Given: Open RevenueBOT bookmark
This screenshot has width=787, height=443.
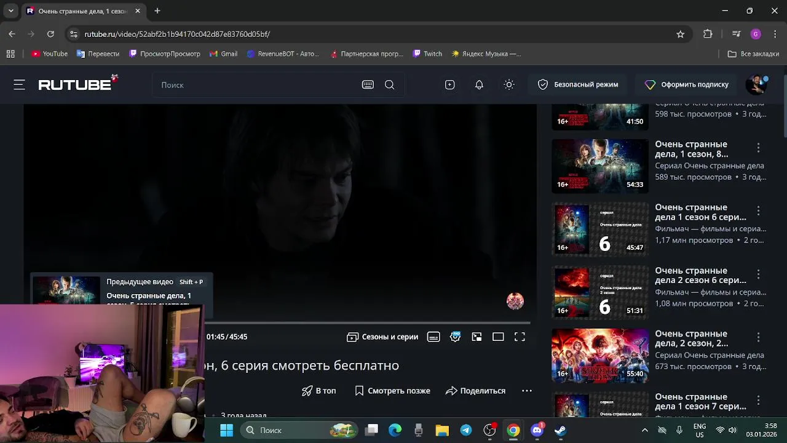Looking at the screenshot, I should (282, 54).
